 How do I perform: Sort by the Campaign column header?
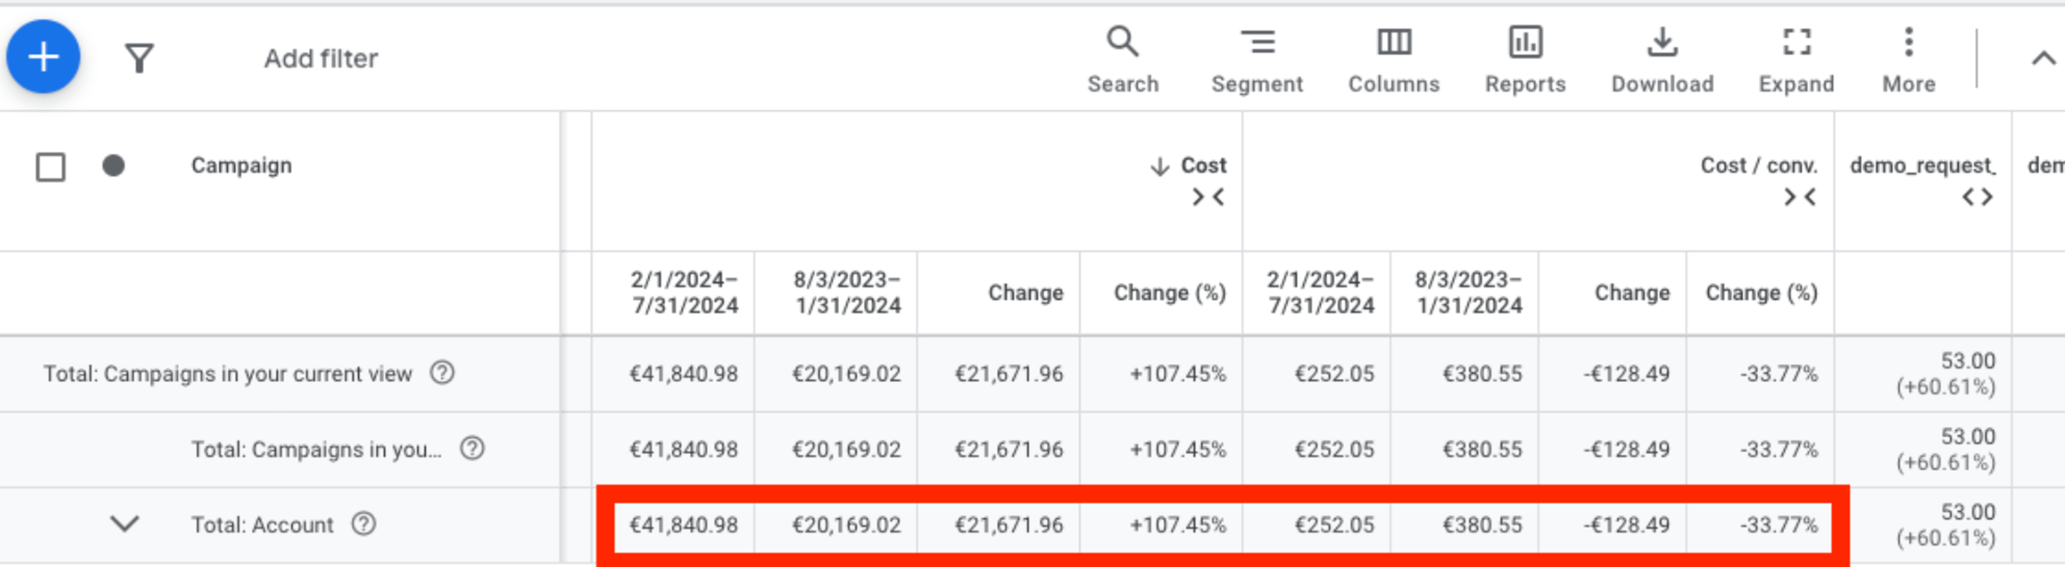pos(241,165)
